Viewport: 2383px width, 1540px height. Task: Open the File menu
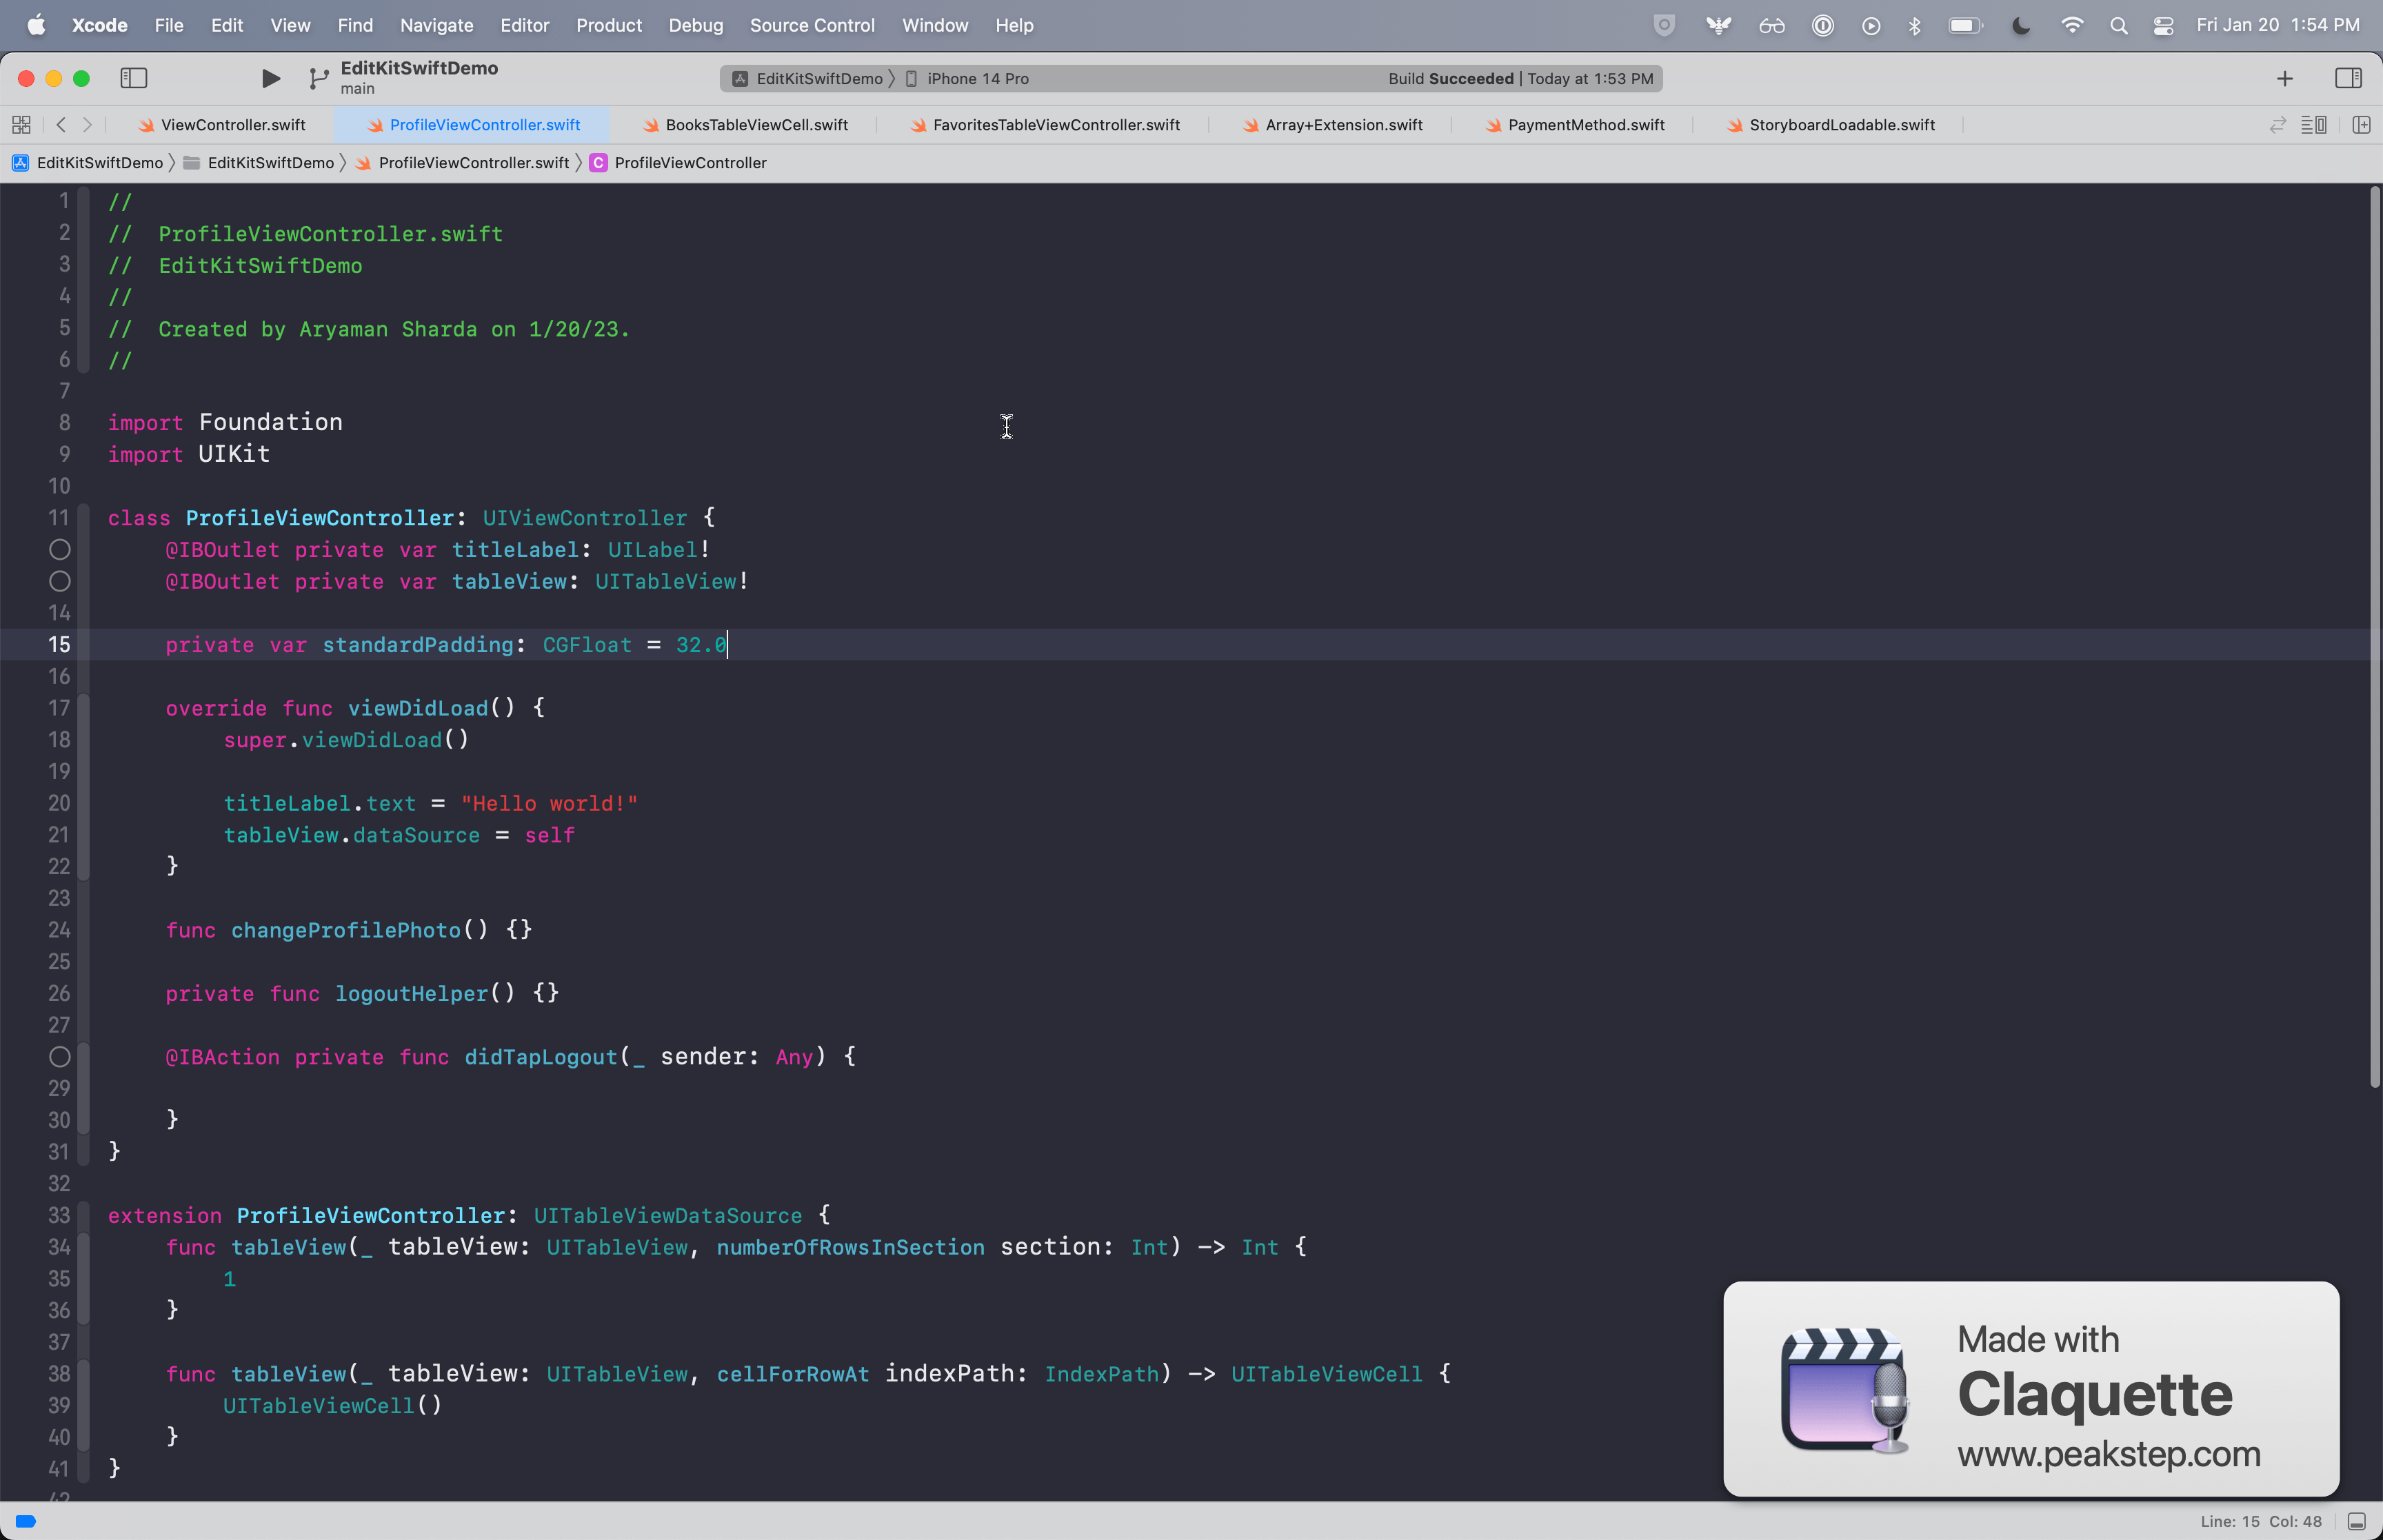(x=168, y=25)
